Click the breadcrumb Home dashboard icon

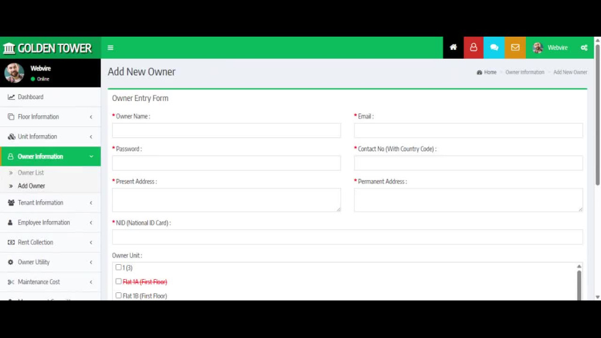point(479,73)
